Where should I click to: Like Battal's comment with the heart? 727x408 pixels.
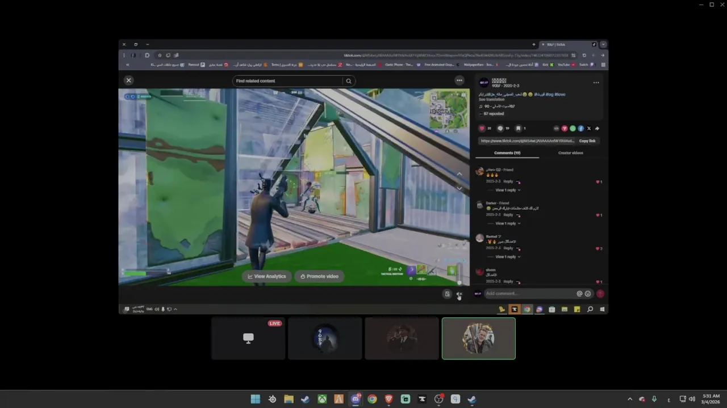pyautogui.click(x=599, y=249)
